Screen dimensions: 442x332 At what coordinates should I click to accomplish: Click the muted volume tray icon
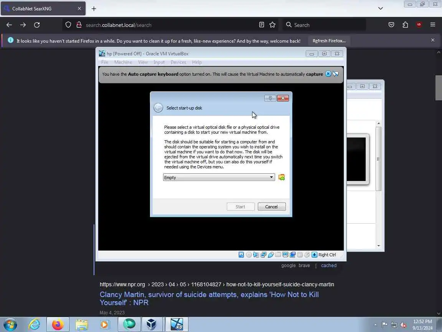click(x=403, y=325)
